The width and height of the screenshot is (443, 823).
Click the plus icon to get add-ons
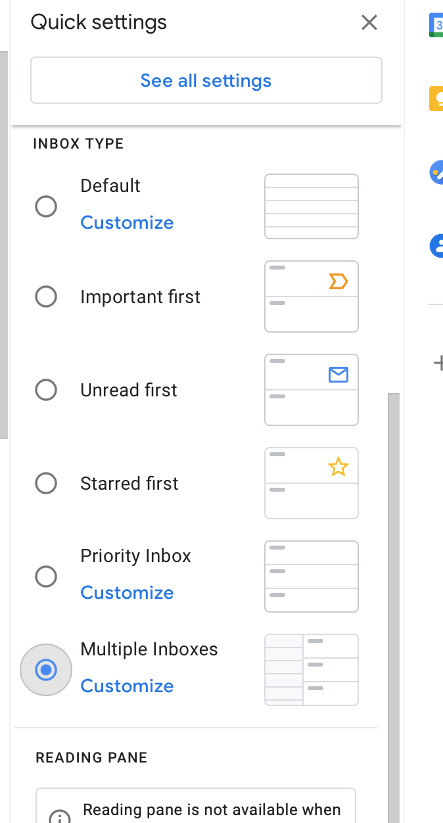[438, 362]
